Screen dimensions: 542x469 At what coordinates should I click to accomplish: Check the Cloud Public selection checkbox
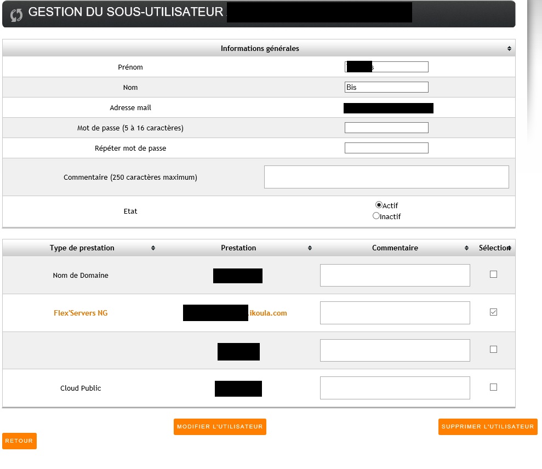coord(493,387)
